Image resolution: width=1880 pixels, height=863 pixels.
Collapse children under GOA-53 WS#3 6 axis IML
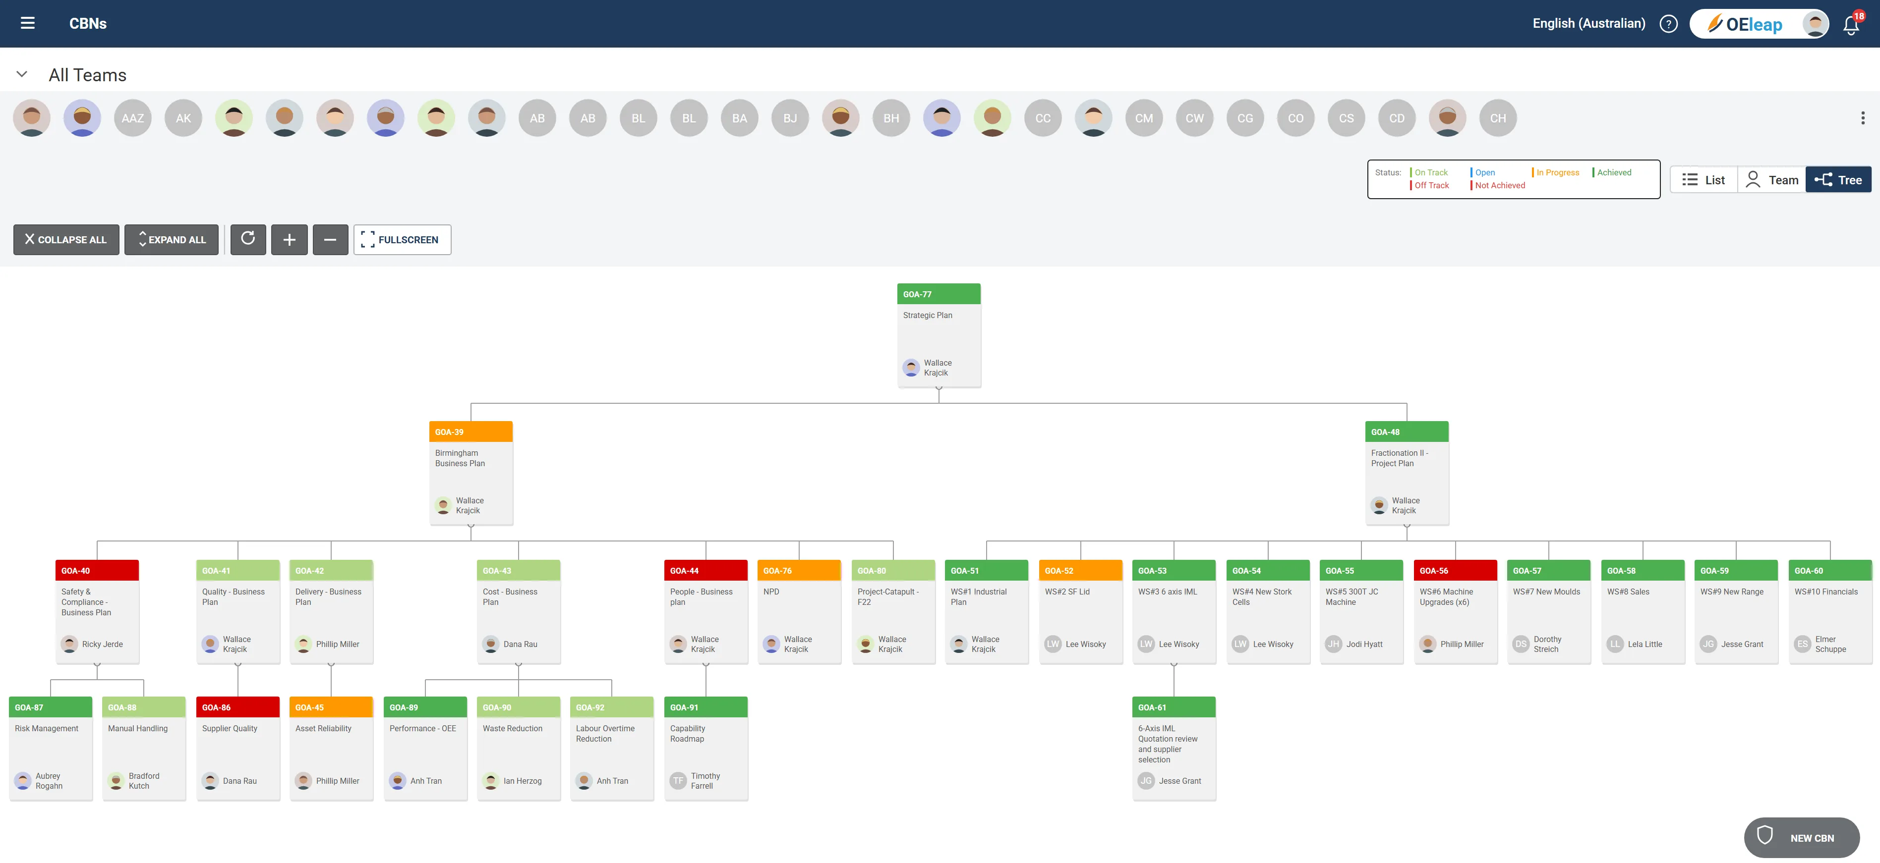click(x=1174, y=664)
